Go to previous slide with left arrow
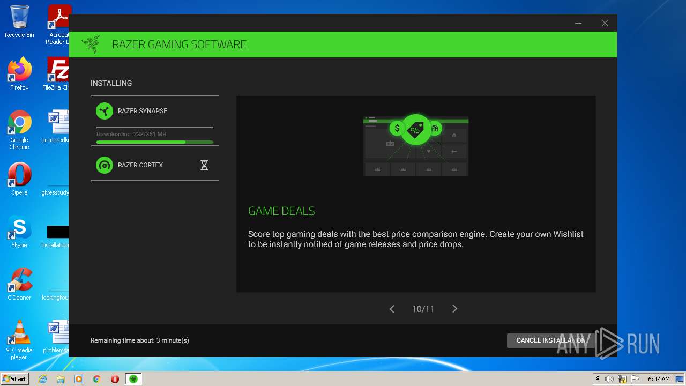Viewport: 686px width, 386px height. coord(392,309)
